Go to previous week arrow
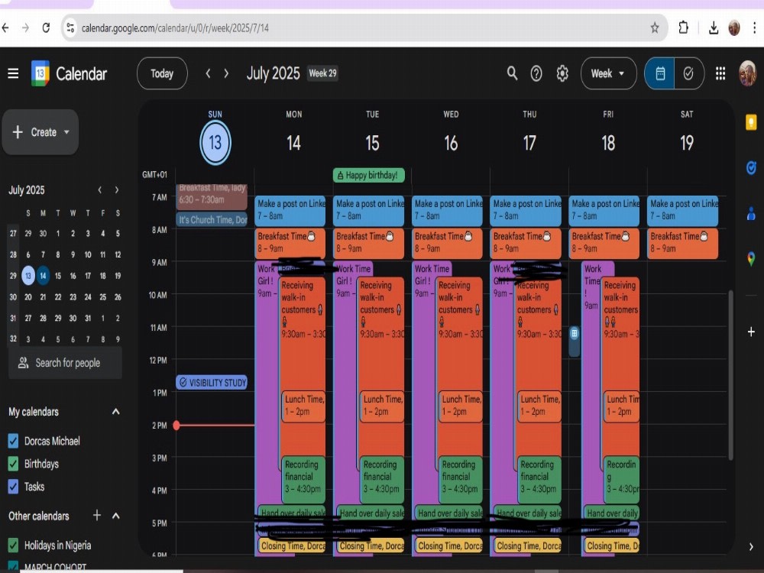Screen dimensions: 764x573 (x=208, y=73)
